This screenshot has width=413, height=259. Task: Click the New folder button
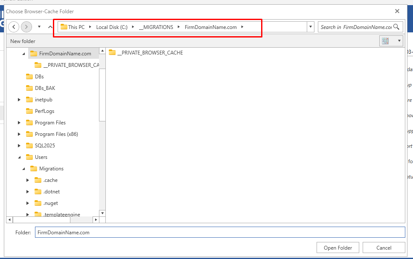(x=23, y=41)
